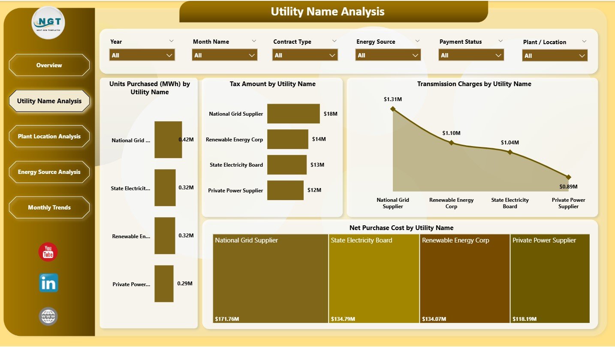Click the NGT logo at the top
This screenshot has width=615, height=347.
click(48, 24)
